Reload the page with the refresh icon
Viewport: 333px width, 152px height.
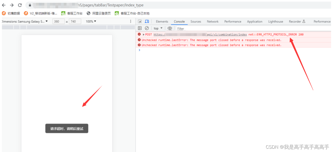(20, 5)
